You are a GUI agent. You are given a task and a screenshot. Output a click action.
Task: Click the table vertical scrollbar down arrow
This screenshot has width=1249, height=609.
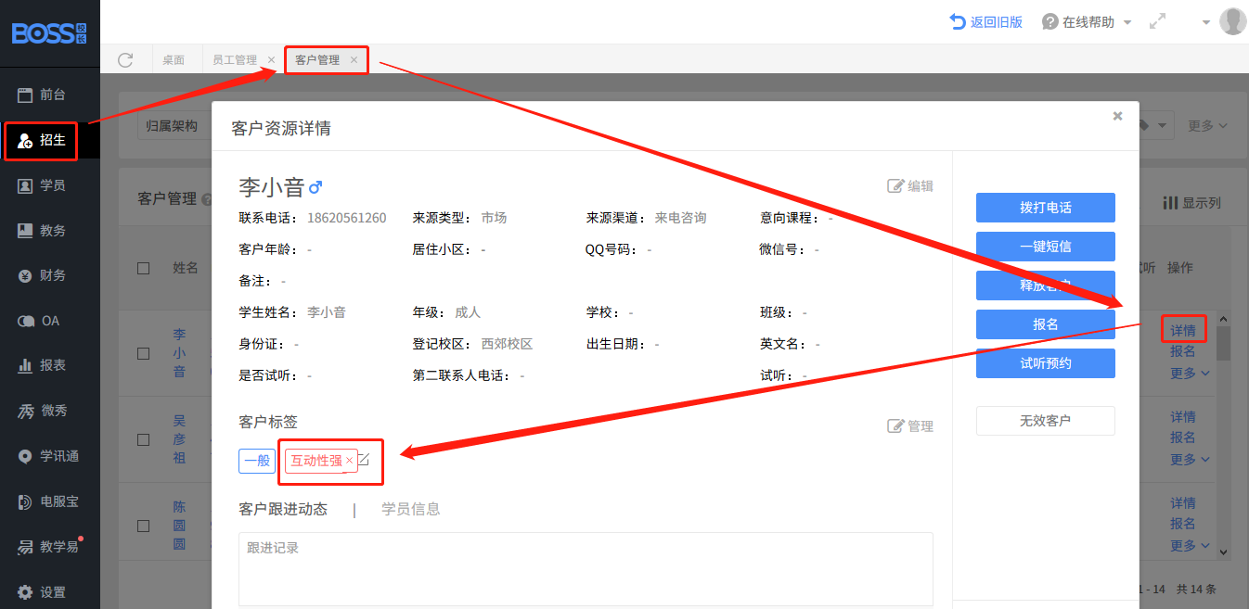click(1224, 552)
